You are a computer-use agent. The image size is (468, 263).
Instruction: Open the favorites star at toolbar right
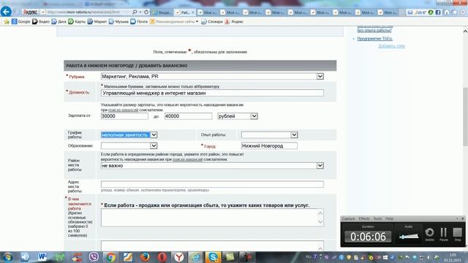(x=455, y=12)
